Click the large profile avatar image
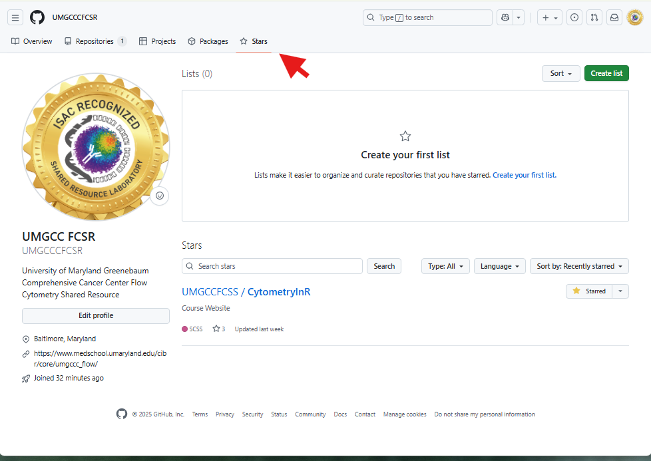Viewport: 651px width, 461px height. [95, 146]
